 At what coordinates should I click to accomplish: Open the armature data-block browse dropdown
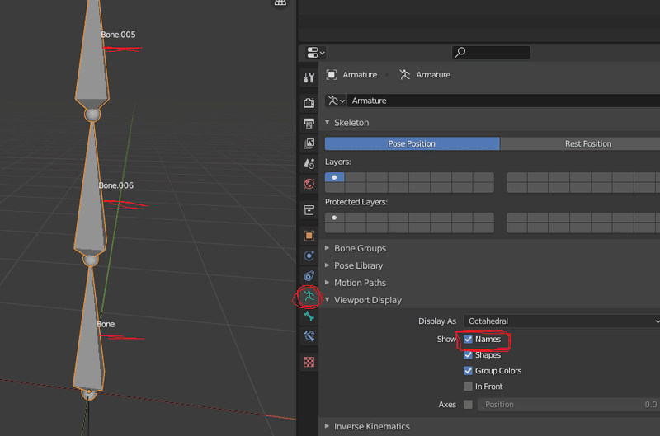pos(337,101)
